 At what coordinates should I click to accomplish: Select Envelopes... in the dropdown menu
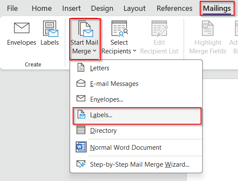pos(136,99)
